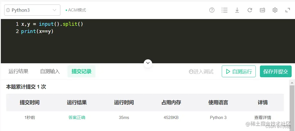Click the scrollbar up arrow
295x131 pixels.
click(292, 83)
